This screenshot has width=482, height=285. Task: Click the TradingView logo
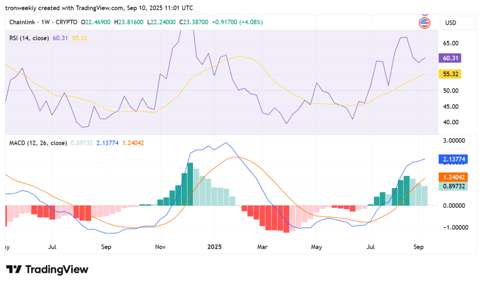[47, 269]
